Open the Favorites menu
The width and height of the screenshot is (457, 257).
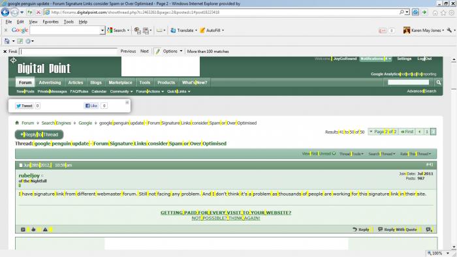[x=51, y=22]
